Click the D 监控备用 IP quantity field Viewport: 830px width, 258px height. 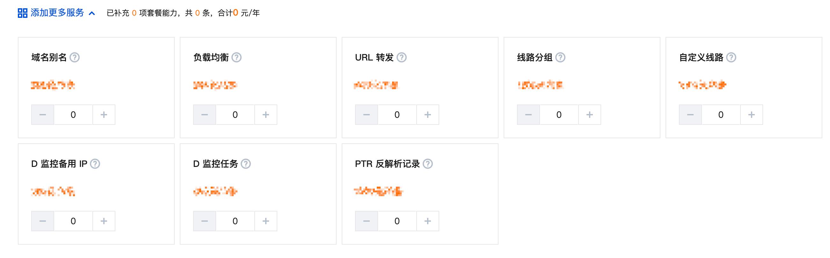point(73,221)
